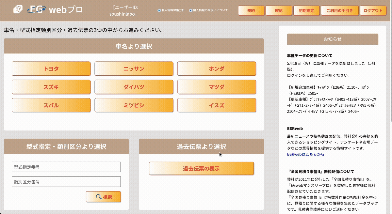Image resolution: width=392 pixels, height=214 pixels.
Task: Click the 型式指定・類別区分より選択 header
Action: (x=66, y=146)
